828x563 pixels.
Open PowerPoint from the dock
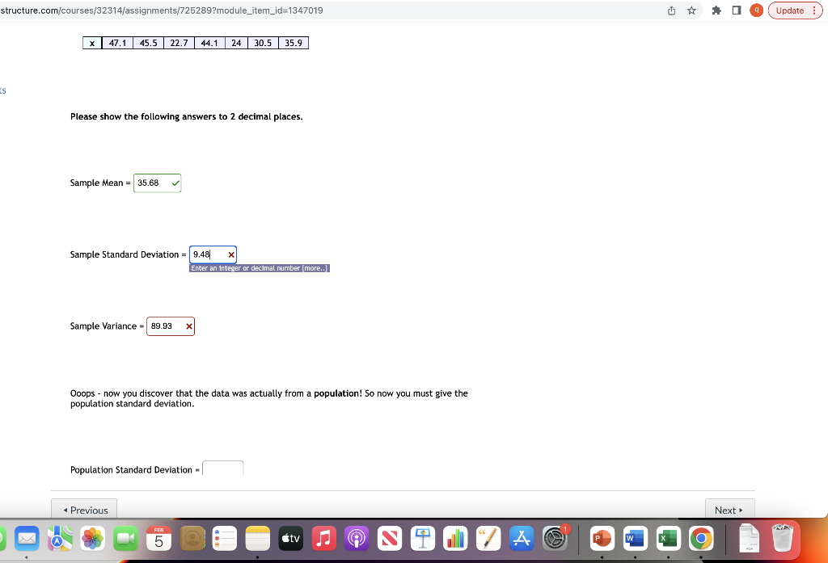(x=602, y=539)
